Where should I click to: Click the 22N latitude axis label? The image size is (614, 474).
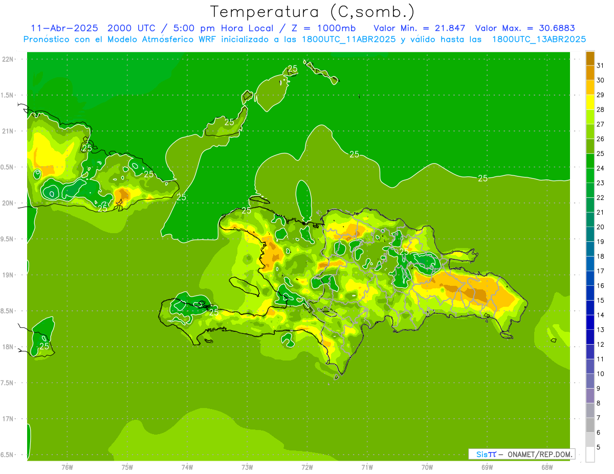[9, 59]
